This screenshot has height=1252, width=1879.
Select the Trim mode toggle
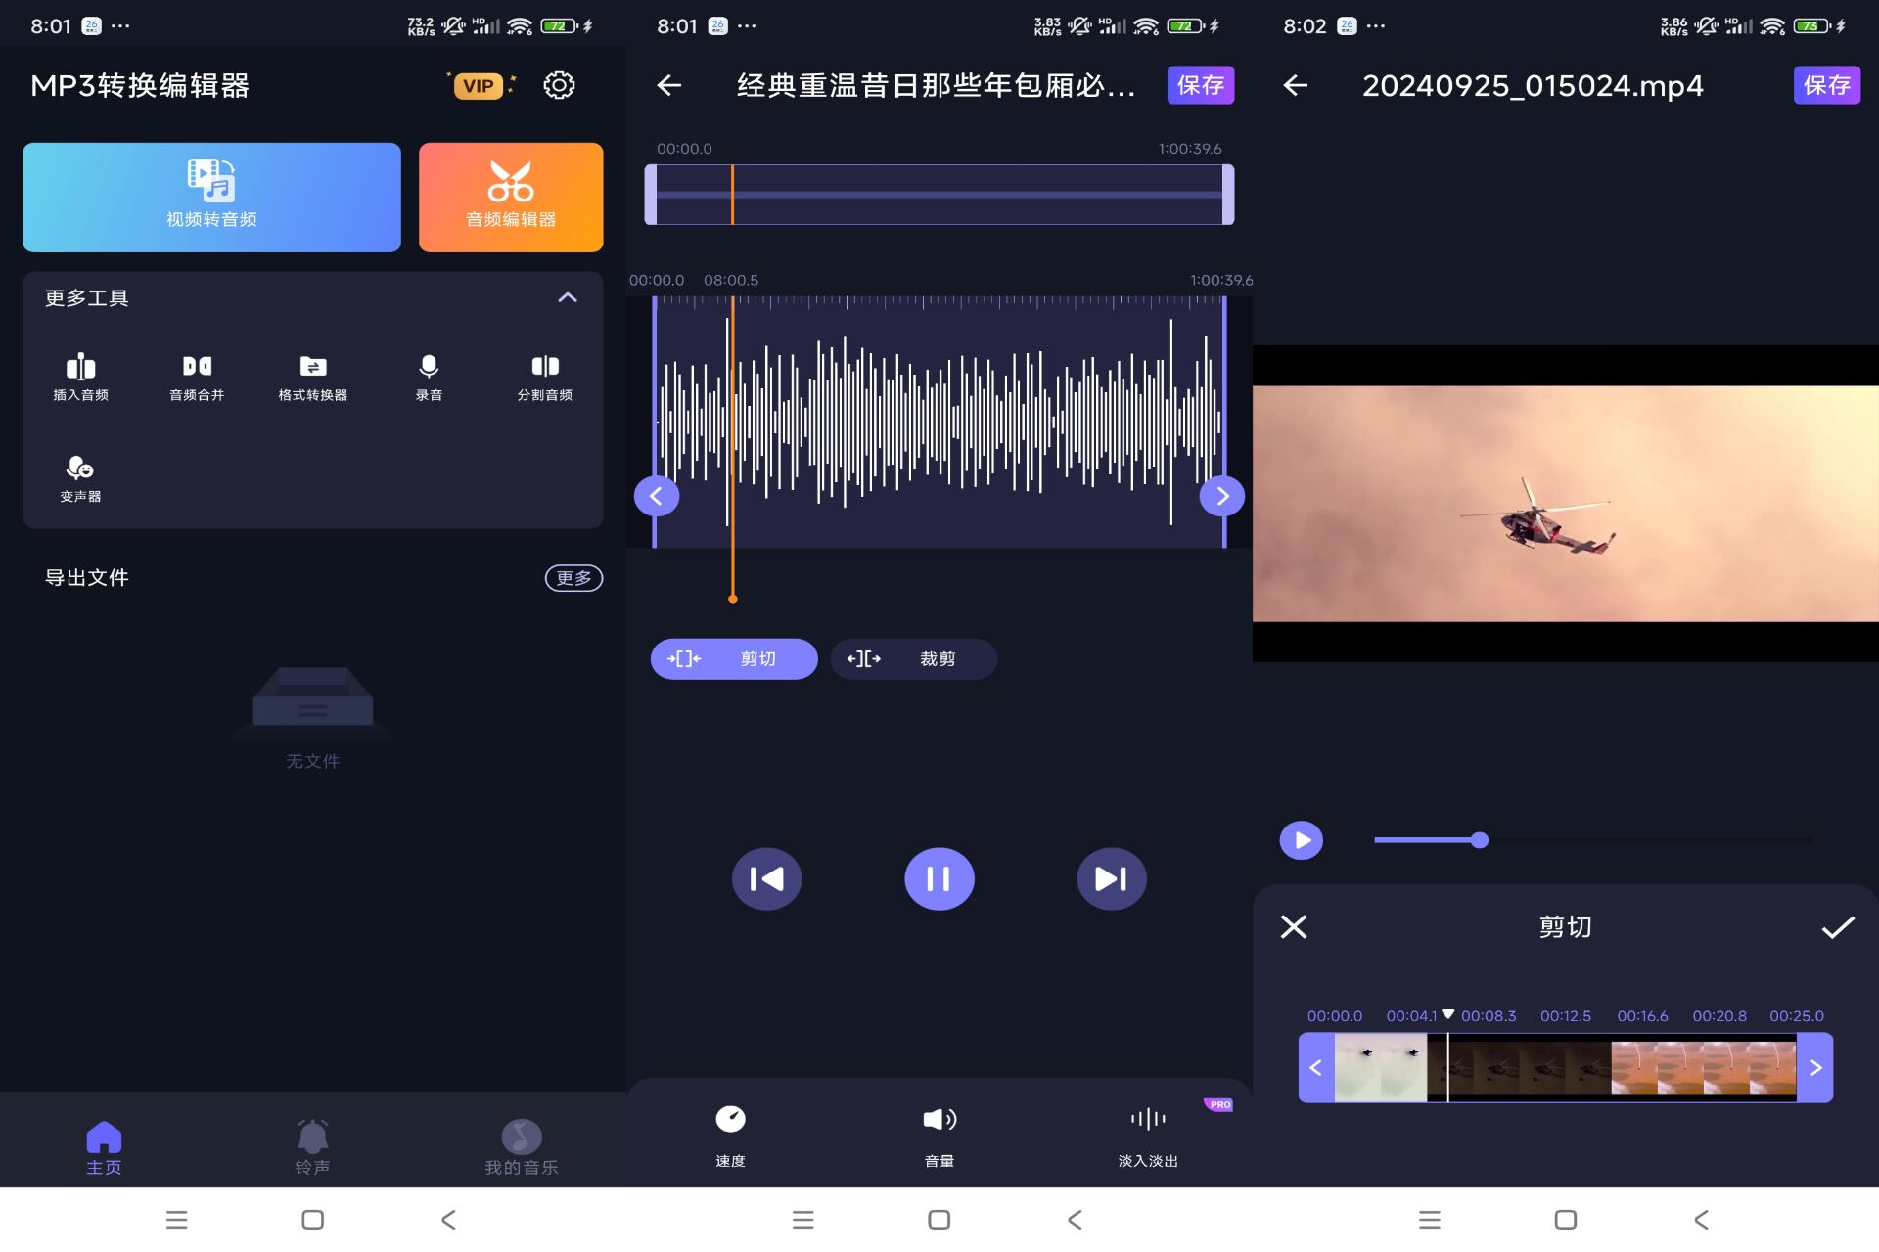[x=914, y=659]
